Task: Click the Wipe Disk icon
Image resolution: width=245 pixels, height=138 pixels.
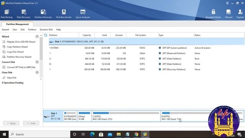Action: [4, 77]
